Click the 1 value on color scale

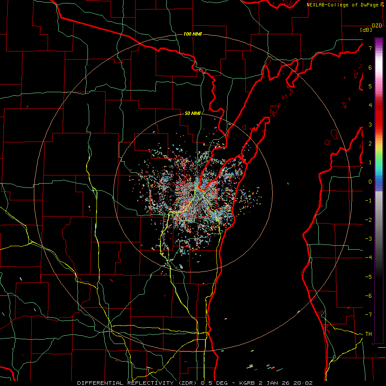370,163
